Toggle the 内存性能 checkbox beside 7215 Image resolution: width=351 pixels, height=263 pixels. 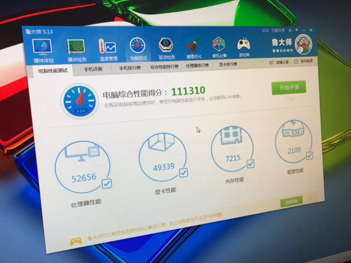250,164
